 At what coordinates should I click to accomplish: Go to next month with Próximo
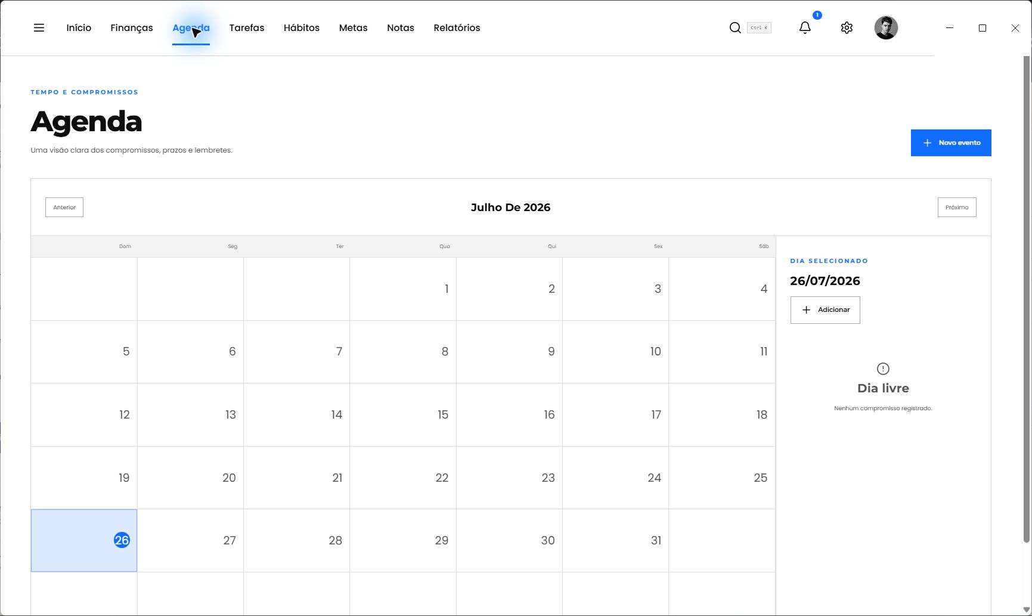[x=957, y=208]
